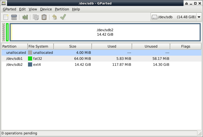Click the Size column header
203x137 pixels.
tap(73, 46)
